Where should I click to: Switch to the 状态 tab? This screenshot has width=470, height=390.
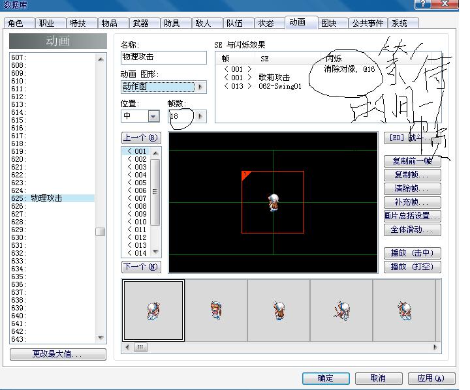270,23
